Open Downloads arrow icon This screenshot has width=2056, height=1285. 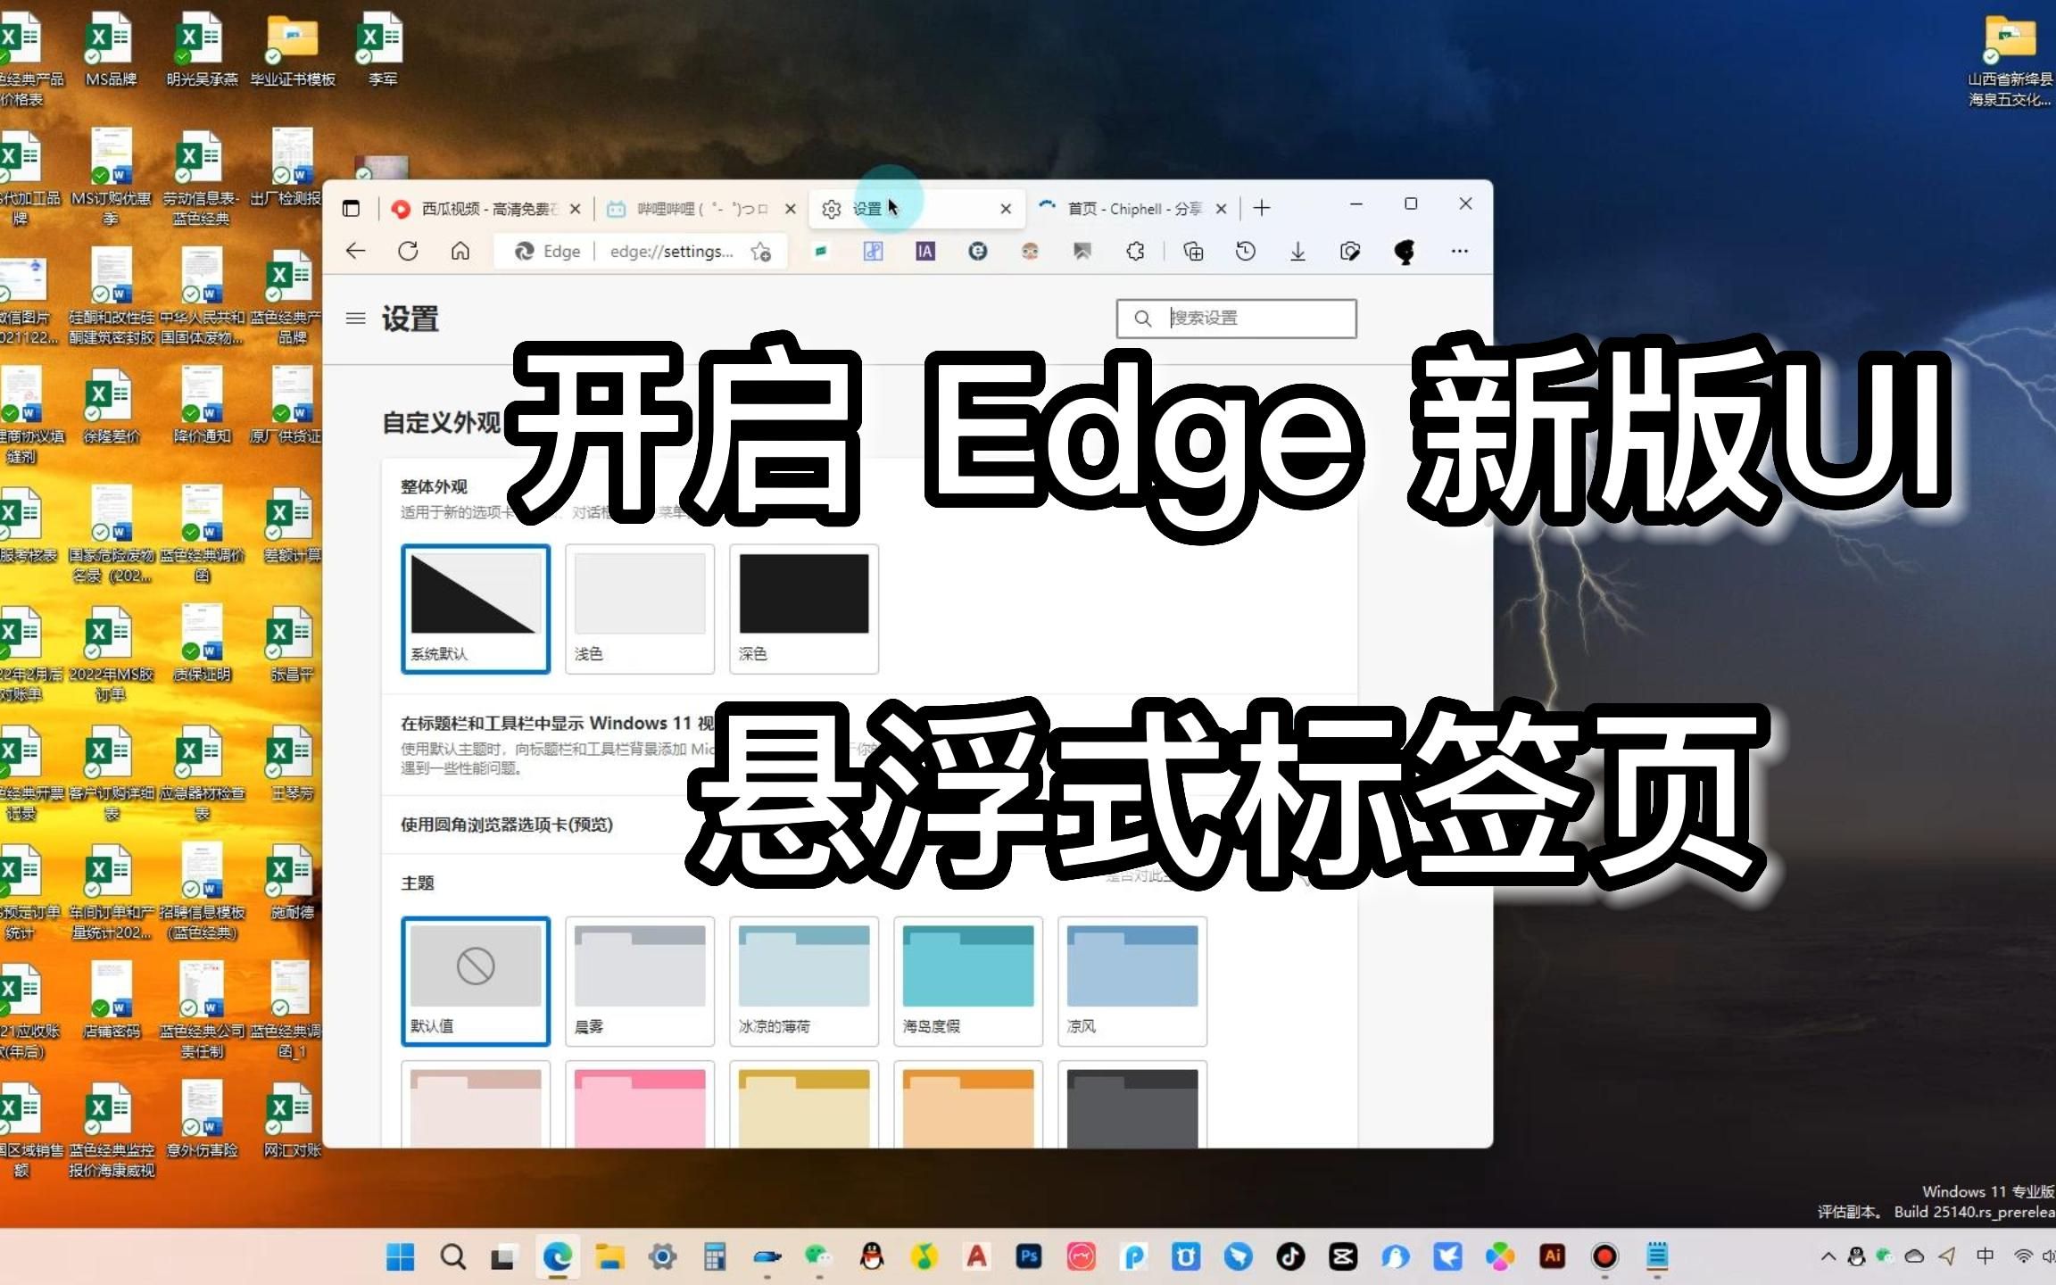pyautogui.click(x=1297, y=252)
